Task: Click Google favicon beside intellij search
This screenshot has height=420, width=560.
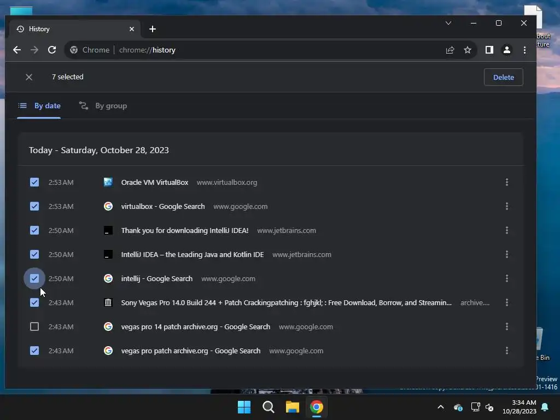Action: (108, 278)
